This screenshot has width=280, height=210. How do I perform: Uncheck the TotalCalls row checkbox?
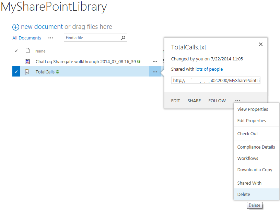16,72
